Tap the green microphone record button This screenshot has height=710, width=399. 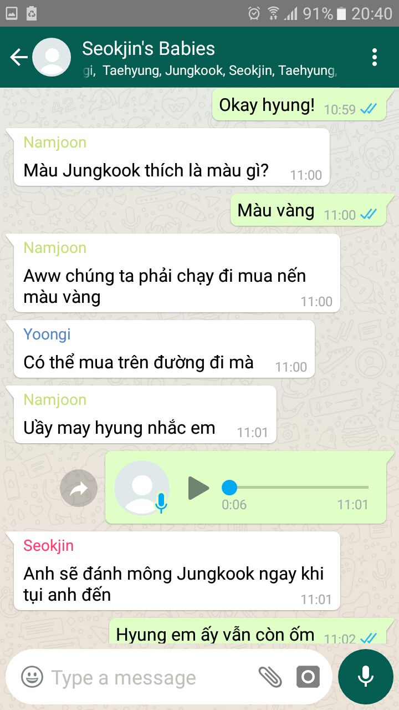(x=365, y=677)
